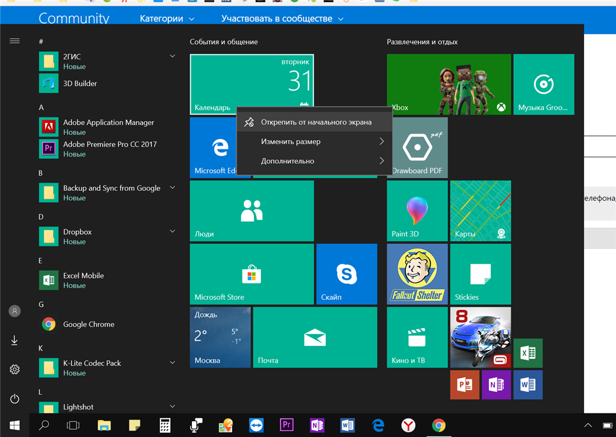Click the Start menu hamburger icon
This screenshot has width=616, height=437.
14,41
